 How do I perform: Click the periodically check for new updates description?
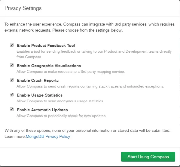[61, 116]
